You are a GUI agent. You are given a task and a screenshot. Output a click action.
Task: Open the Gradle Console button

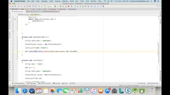153,83
